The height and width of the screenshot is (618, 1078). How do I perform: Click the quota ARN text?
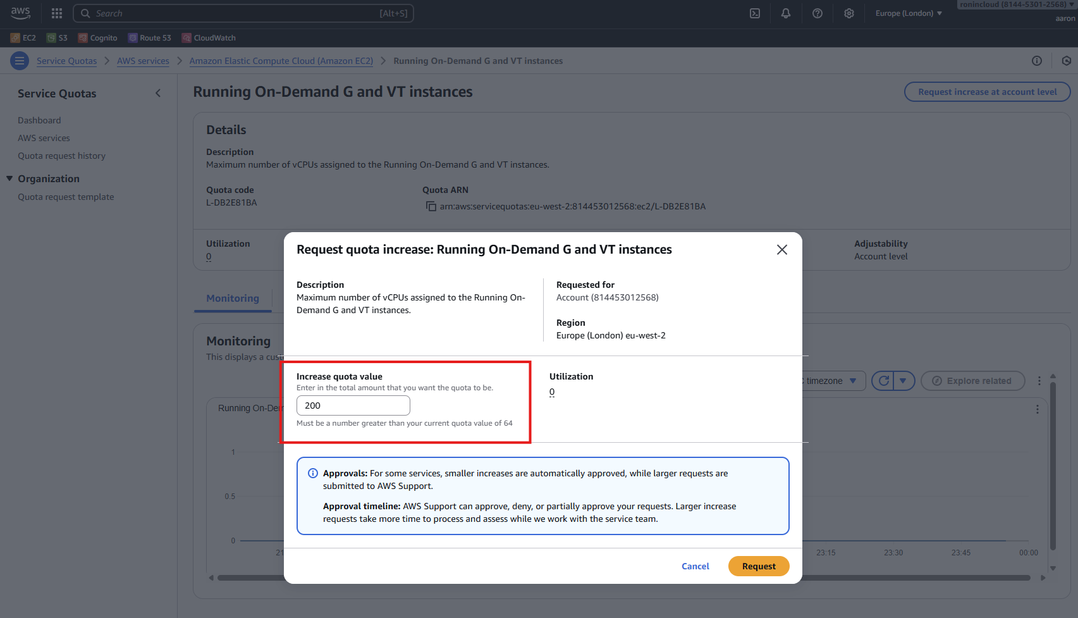coord(572,206)
